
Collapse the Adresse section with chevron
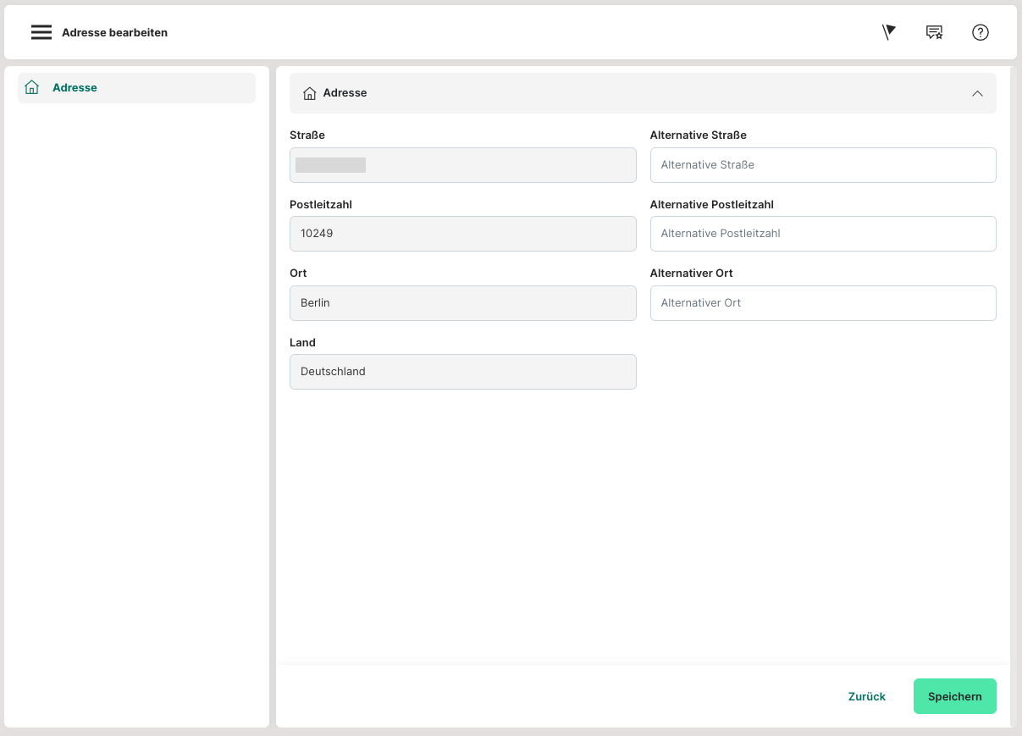point(977,93)
